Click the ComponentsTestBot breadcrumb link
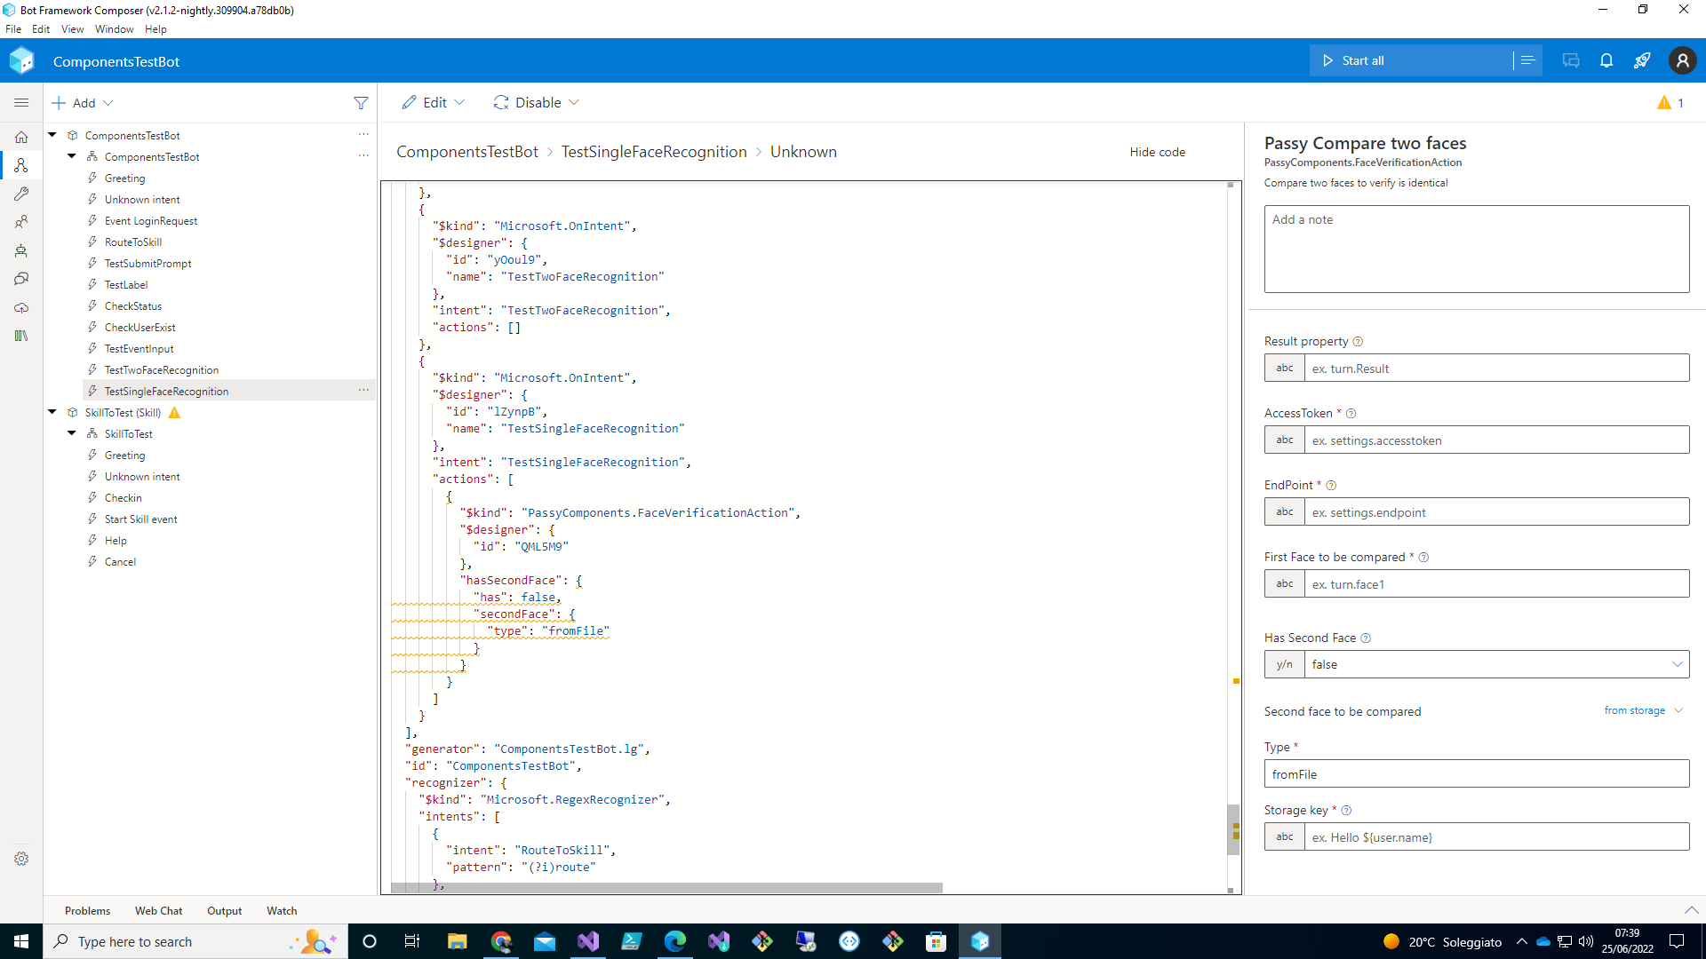The width and height of the screenshot is (1706, 959). 467,152
